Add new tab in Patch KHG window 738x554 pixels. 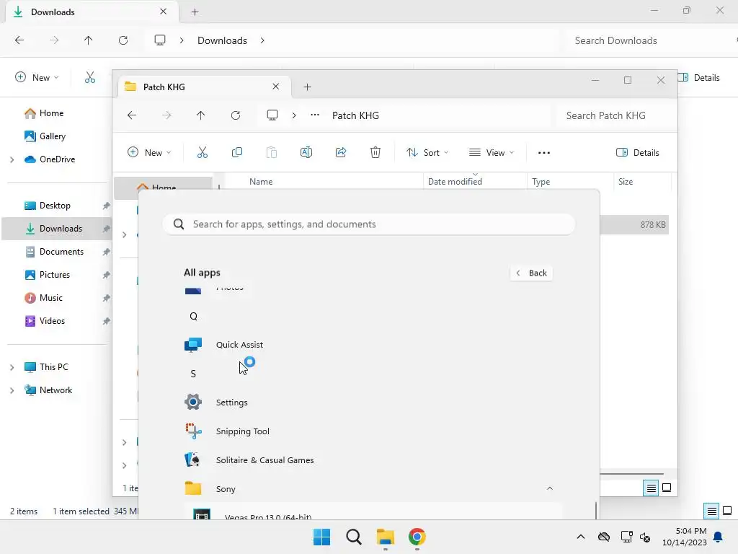pyautogui.click(x=307, y=87)
